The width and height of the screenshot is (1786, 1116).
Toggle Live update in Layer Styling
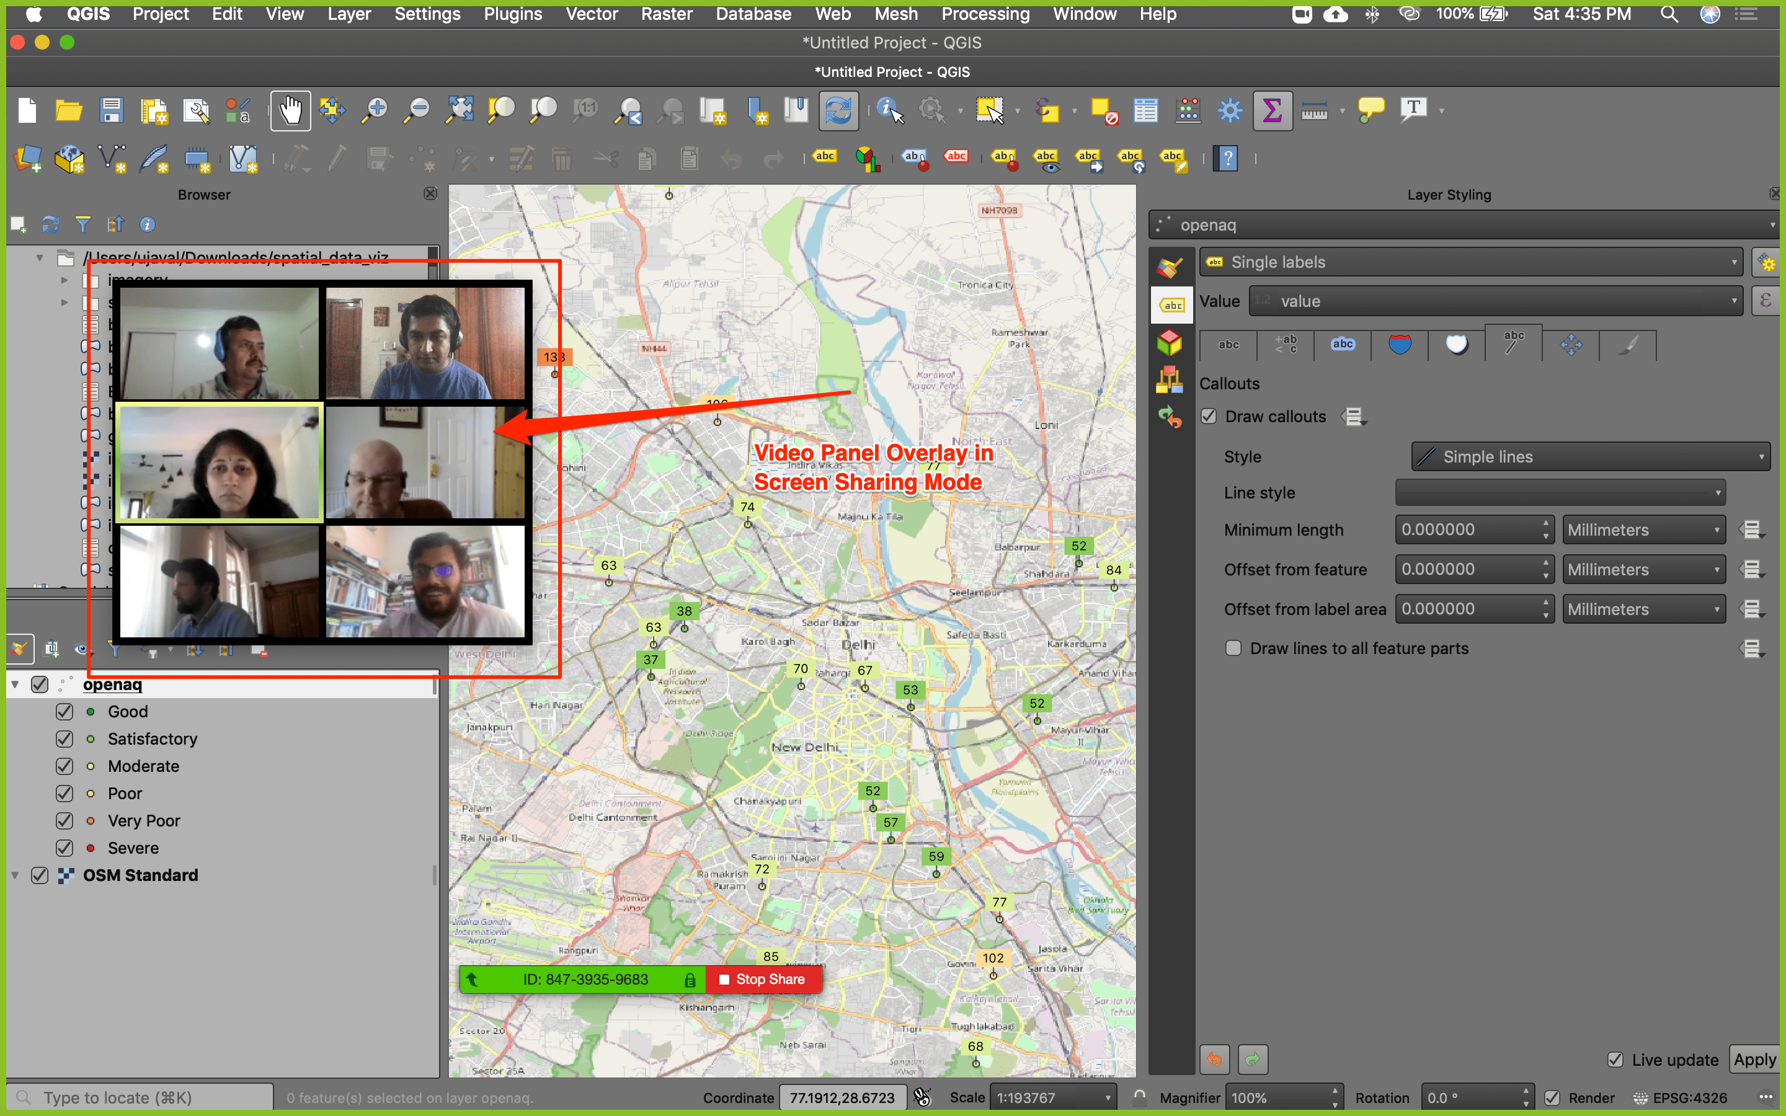[x=1616, y=1059]
